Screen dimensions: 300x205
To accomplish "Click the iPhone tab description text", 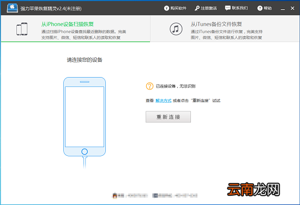I will (83, 34).
